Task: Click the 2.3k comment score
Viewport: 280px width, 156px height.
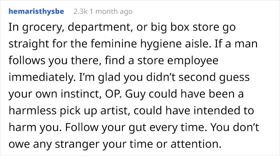Action: click(80, 12)
